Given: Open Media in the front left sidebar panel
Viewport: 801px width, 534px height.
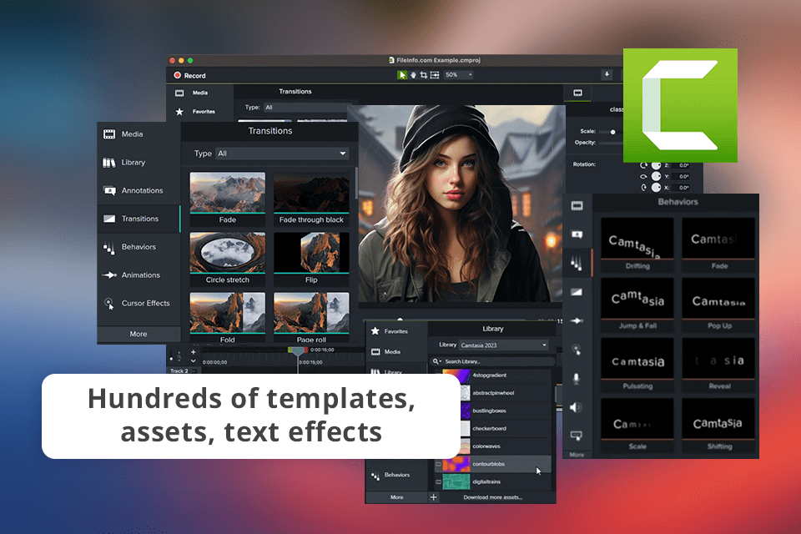Looking at the screenshot, I should click(x=139, y=134).
